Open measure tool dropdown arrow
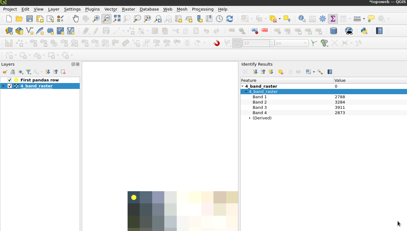The height and width of the screenshot is (231, 407). point(364,19)
